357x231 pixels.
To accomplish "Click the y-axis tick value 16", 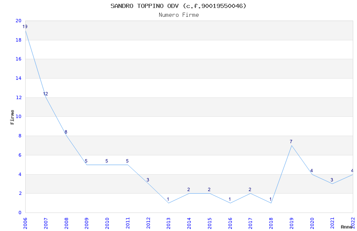I will (18, 59).
